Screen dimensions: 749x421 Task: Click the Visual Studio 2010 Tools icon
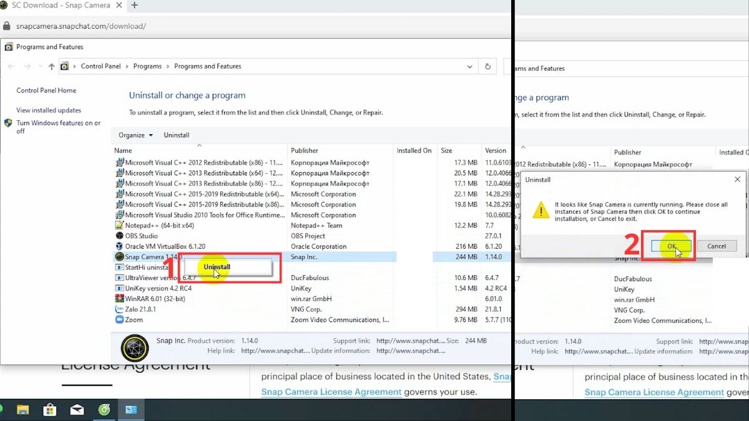(120, 215)
